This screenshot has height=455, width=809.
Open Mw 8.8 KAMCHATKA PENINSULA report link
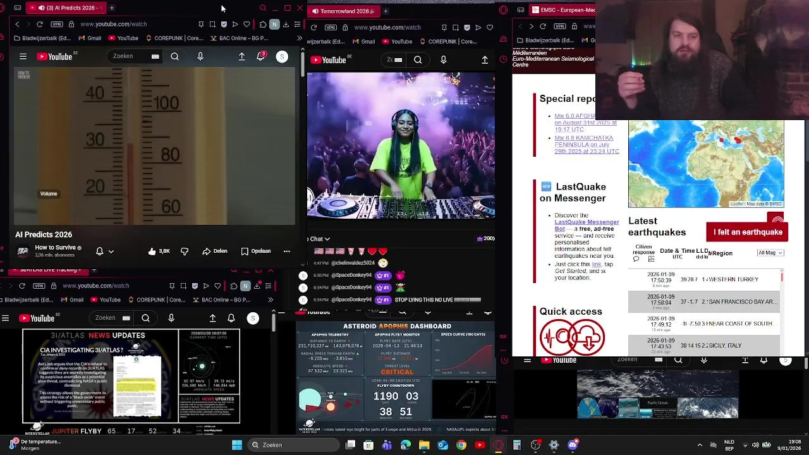tap(587, 145)
